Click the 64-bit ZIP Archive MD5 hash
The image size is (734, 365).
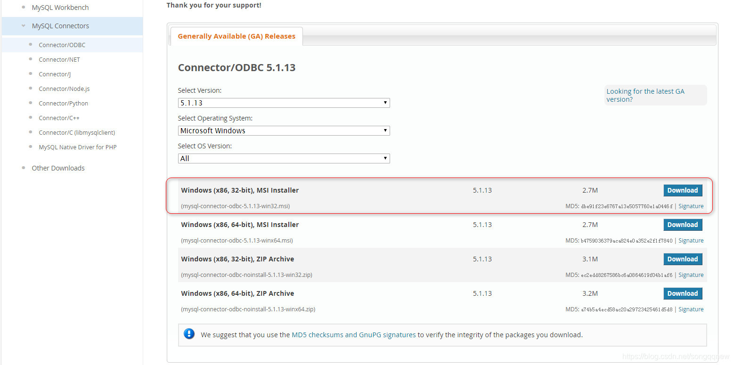tap(627, 309)
